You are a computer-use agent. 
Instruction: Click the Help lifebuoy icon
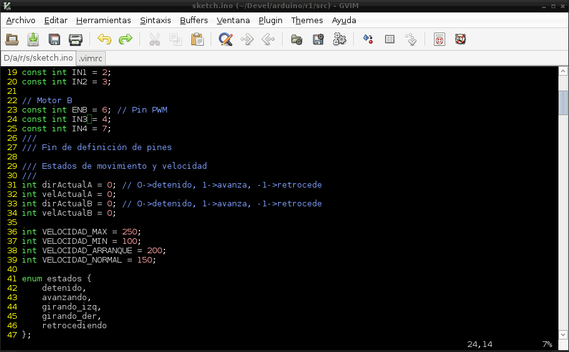click(x=461, y=39)
